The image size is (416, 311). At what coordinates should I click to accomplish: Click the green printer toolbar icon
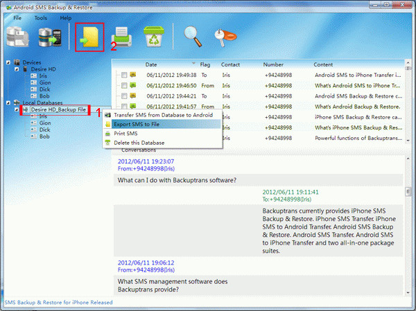(x=121, y=37)
